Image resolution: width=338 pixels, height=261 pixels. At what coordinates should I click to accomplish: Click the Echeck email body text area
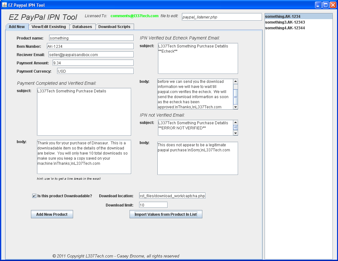pyautogui.click(x=195, y=94)
